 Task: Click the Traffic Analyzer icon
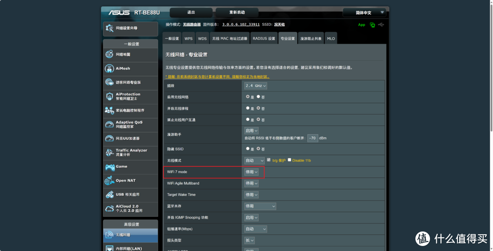click(110, 152)
